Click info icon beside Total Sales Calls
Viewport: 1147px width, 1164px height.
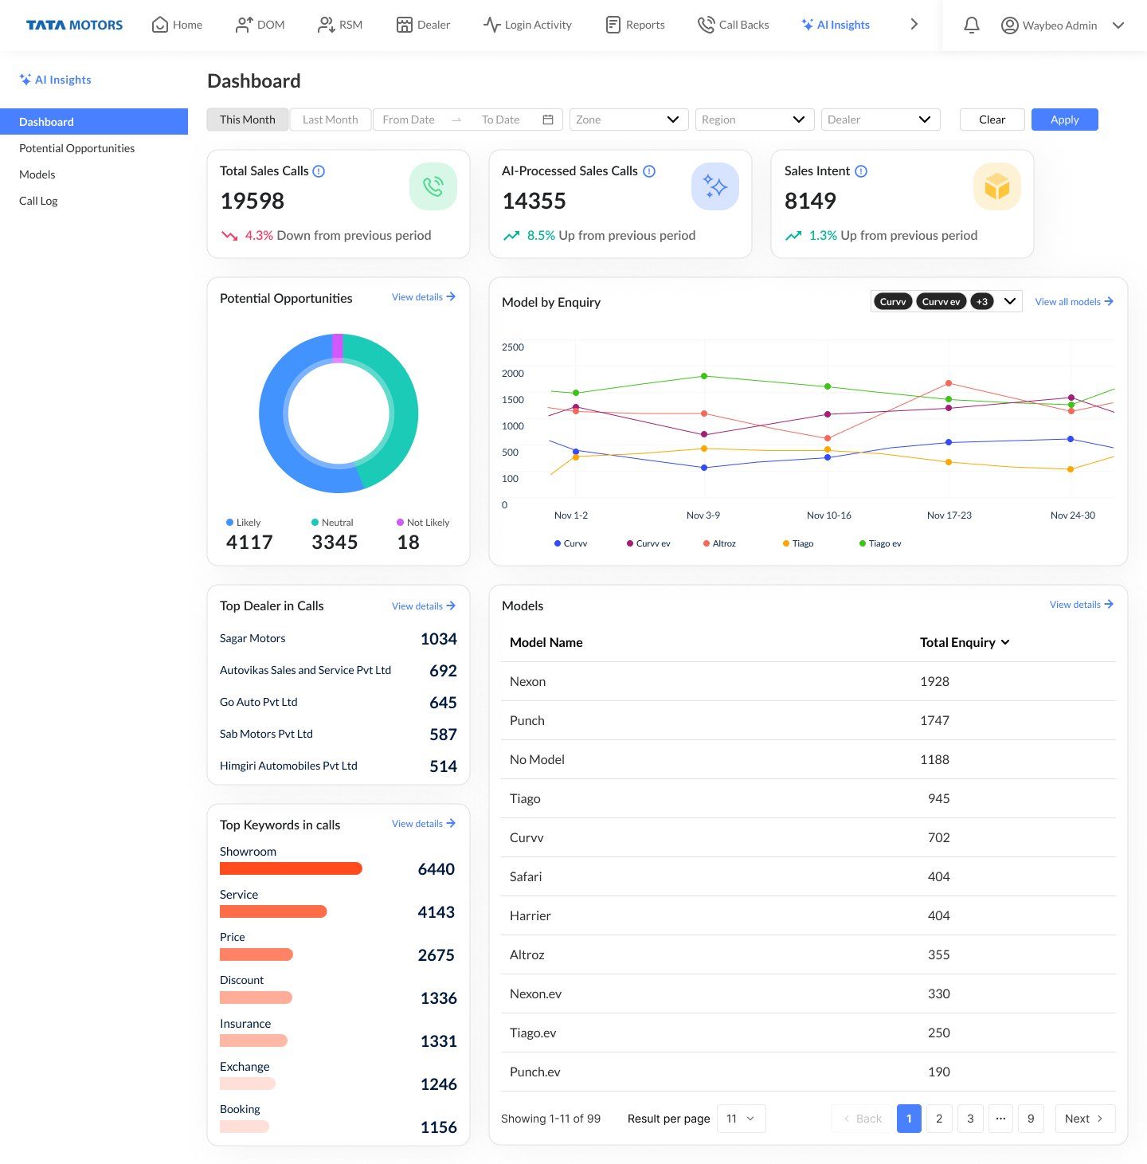pyautogui.click(x=319, y=171)
